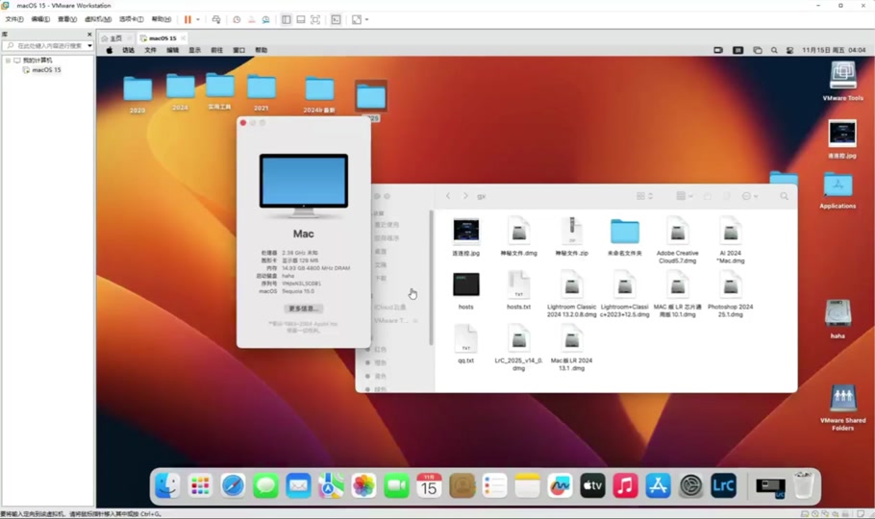Open the App Store from the Dock
This screenshot has width=875, height=519.
pyautogui.click(x=658, y=486)
